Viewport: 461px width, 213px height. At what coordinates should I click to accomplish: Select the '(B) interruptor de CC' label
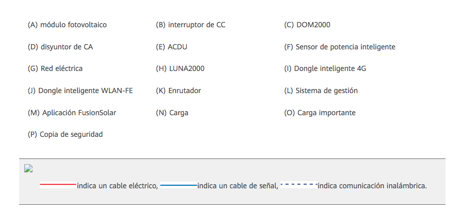[x=190, y=25]
